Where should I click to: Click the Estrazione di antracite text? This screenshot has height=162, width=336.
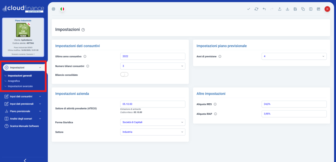click(x=130, y=109)
